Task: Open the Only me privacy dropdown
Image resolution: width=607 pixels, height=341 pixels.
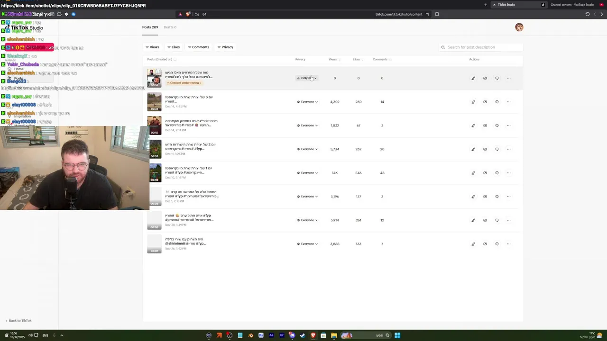Action: point(307,78)
